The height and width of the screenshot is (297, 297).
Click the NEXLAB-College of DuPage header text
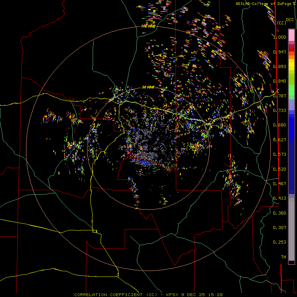click(x=266, y=4)
